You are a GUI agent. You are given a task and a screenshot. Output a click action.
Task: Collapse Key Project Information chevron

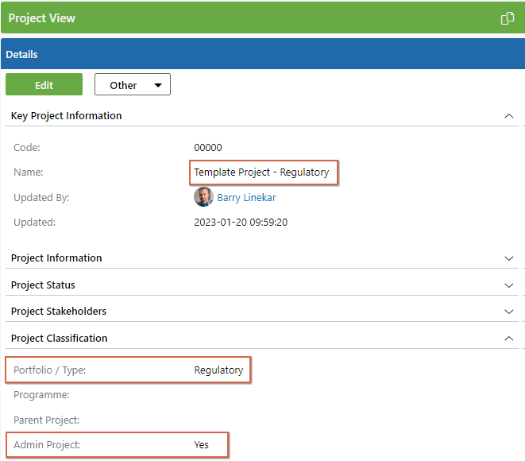(x=508, y=116)
